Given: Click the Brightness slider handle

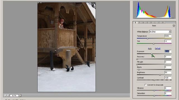Looking at the screenshot, I should [160, 75].
